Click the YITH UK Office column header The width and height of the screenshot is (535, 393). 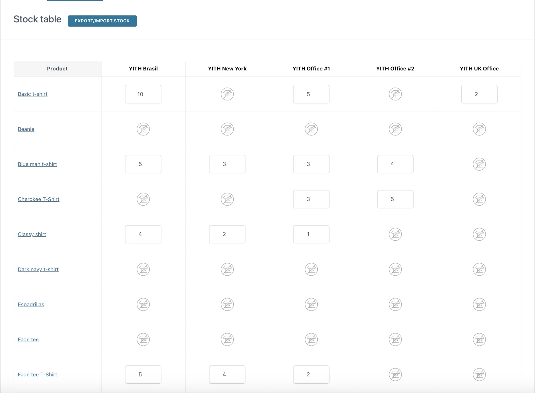click(479, 69)
